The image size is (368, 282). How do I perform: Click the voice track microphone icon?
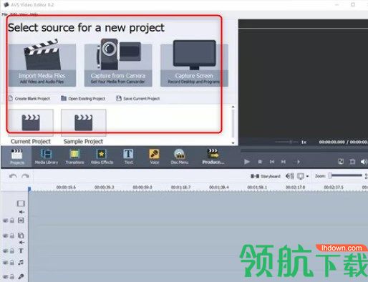coord(21,277)
